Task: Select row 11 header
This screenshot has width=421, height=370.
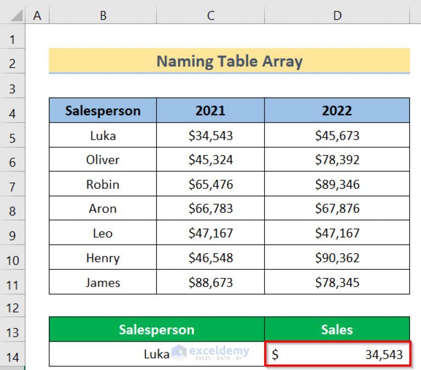Action: (13, 282)
